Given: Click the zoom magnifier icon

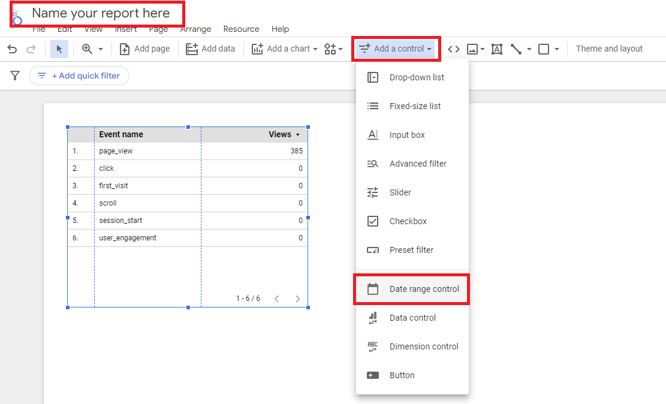Looking at the screenshot, I should click(x=87, y=49).
